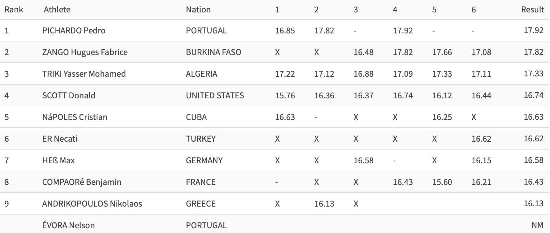Image resolution: width=550 pixels, height=233 pixels.
Task: Open PICHARDO Pedro athlete name
Action: (x=74, y=31)
